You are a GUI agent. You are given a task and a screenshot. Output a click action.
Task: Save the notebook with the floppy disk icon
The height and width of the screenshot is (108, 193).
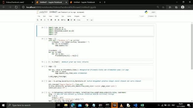[38, 20]
